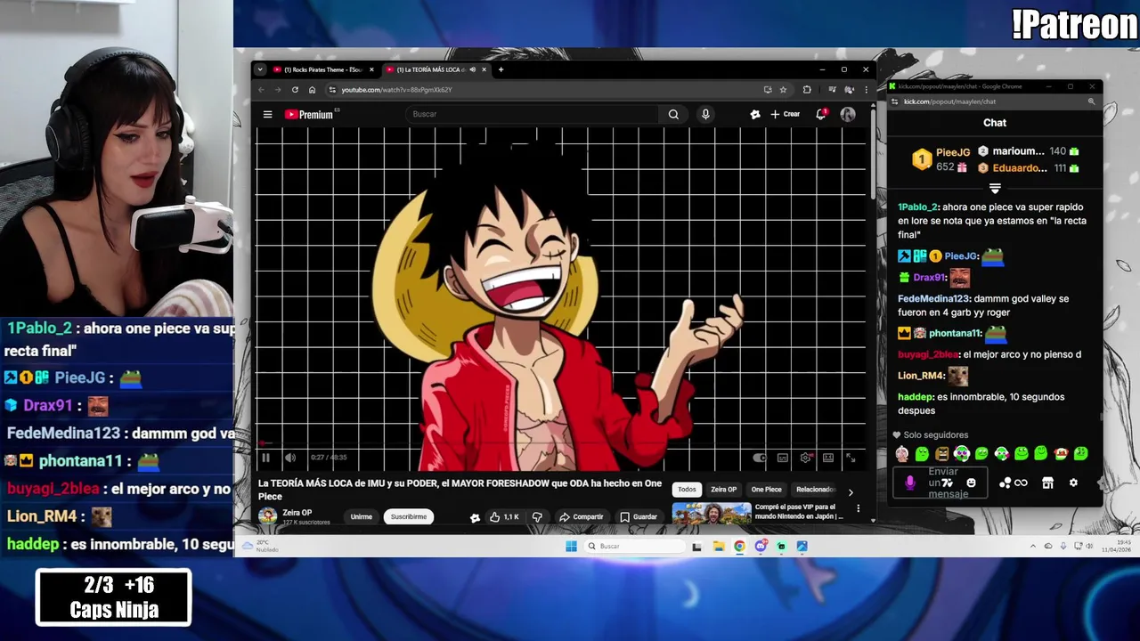
Task: Reload the YouTube page
Action: click(x=295, y=89)
